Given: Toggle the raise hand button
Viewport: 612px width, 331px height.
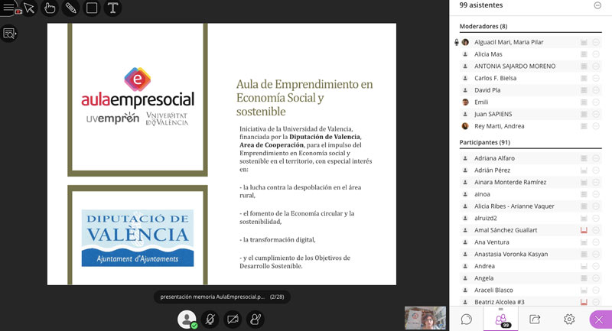Looking at the screenshot, I should (256, 319).
